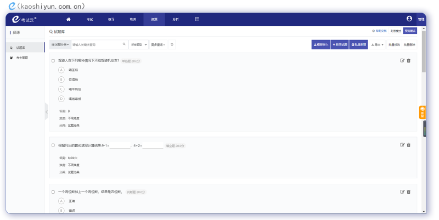Screen dimensions: 439x220
Task: Open the 导出 export dropdown
Action: pyautogui.click(x=377, y=44)
